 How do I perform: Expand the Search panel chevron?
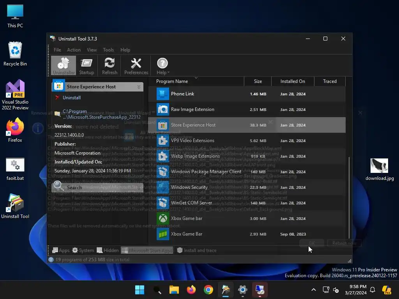[x=139, y=188]
